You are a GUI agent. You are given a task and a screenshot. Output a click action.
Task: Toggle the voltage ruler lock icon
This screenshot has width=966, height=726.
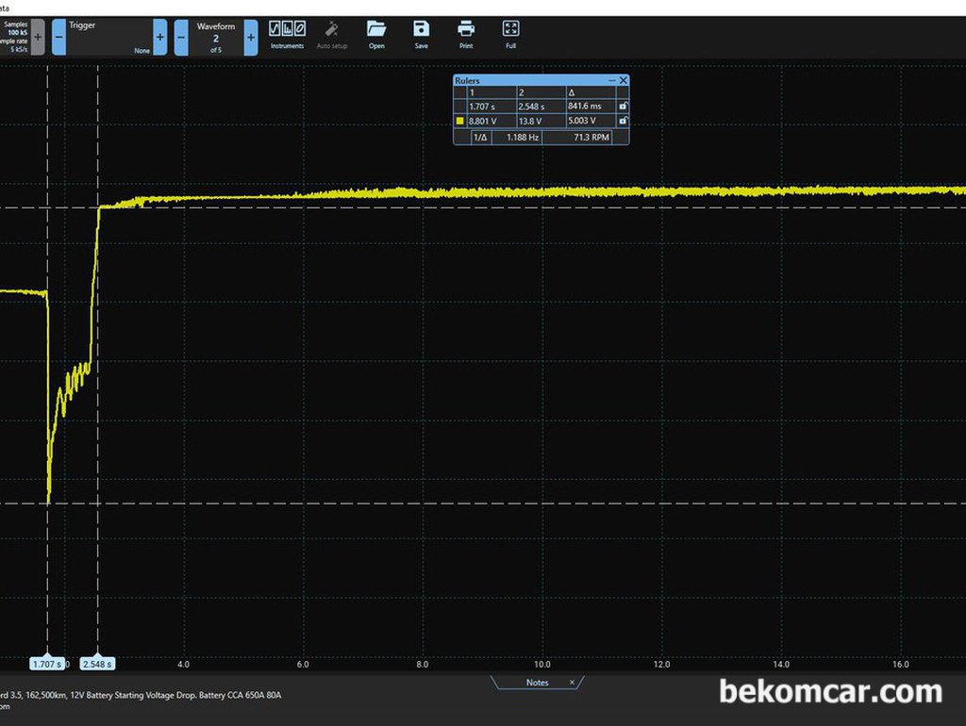click(623, 121)
